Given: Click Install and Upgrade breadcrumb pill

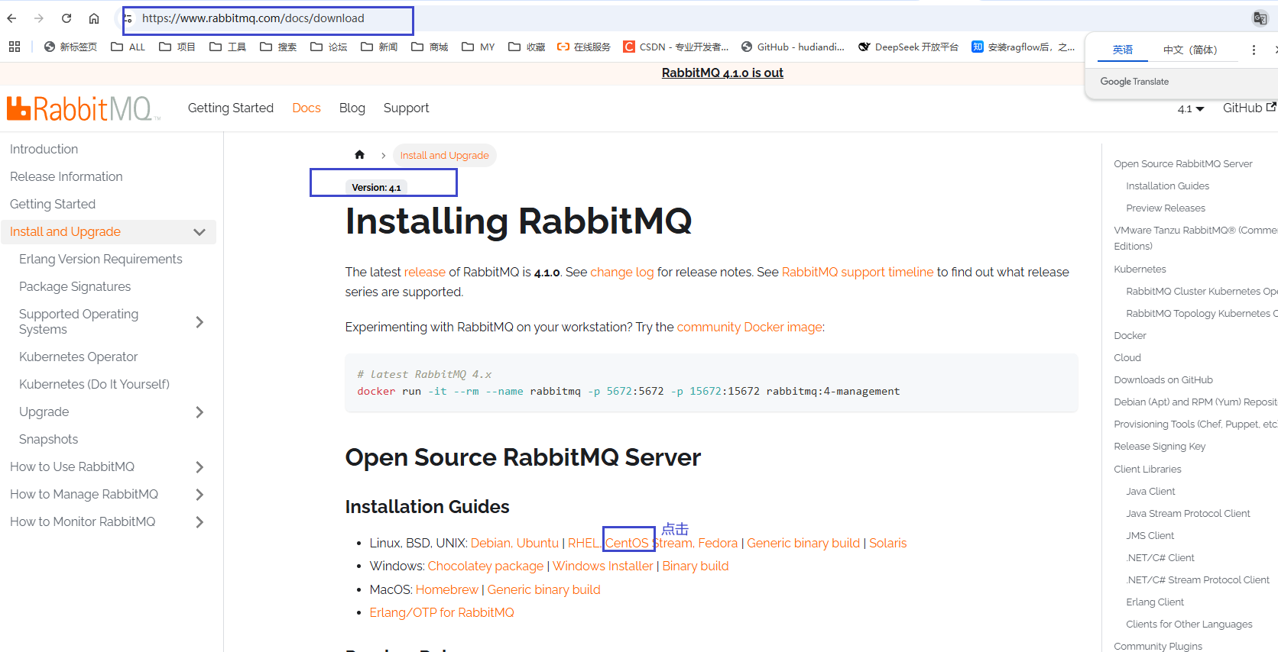Looking at the screenshot, I should [445, 155].
